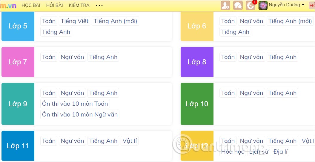Open Ngữ văn for Lớp 12
Image resolution: width=315 pixels, height=162 pixels.
click(251, 141)
